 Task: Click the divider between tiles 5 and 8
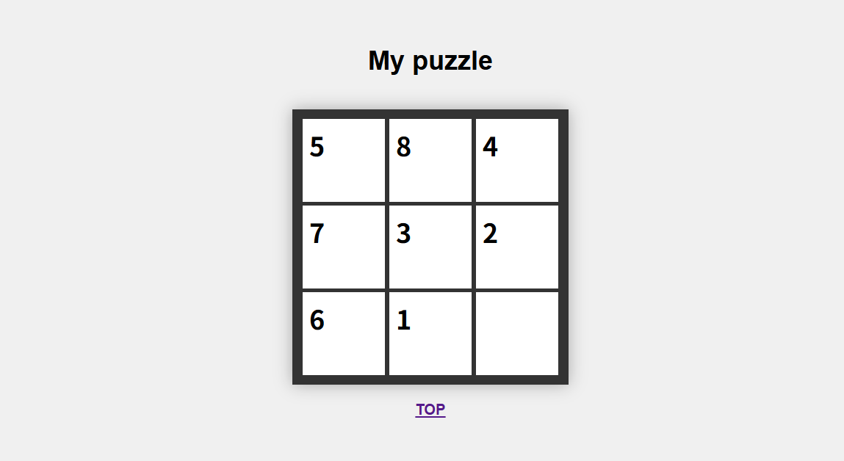coord(387,160)
